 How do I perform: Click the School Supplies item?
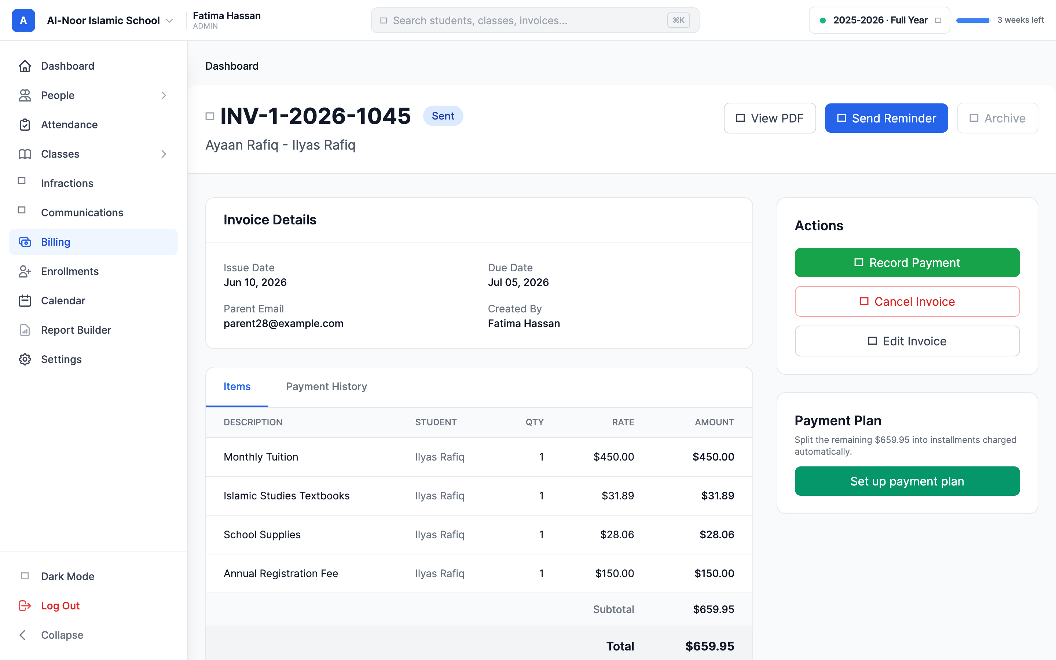262,534
